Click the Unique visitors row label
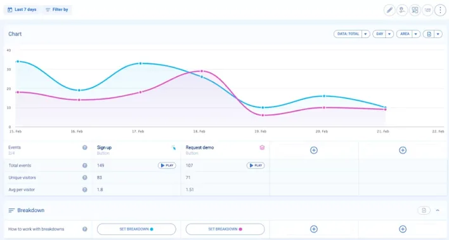Image resolution: width=449 pixels, height=240 pixels. pyautogui.click(x=22, y=178)
